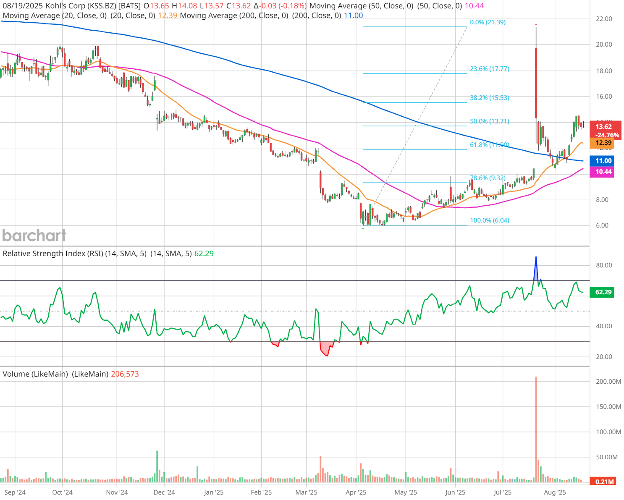624x500 pixels.
Task: Click the RSI value 62.29 beside its label
Action: (204, 254)
